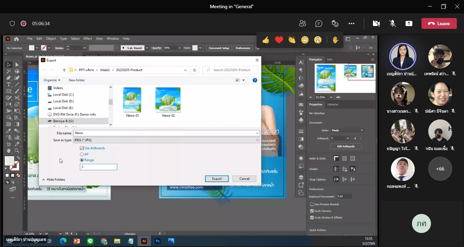Open the Artboard number dropdown
464x247 pixels.
347,138
